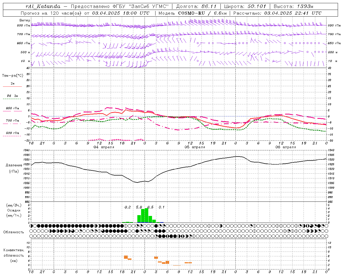
Task: Click the (мм/1ч.) precipitation unit label
Action: [14, 215]
